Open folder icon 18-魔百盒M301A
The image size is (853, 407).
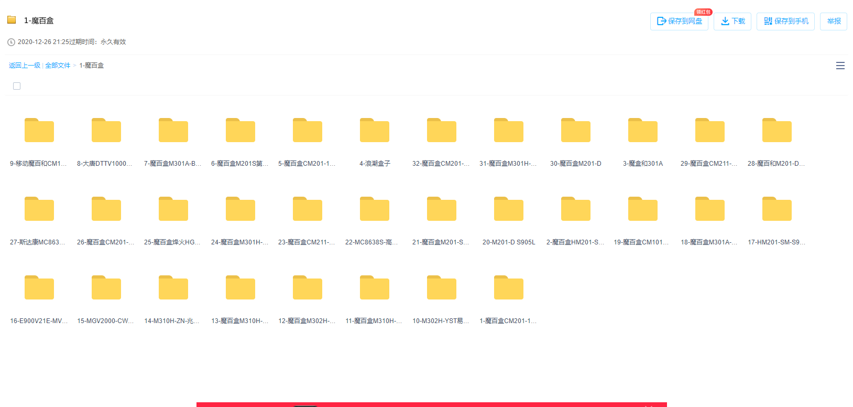coord(710,209)
